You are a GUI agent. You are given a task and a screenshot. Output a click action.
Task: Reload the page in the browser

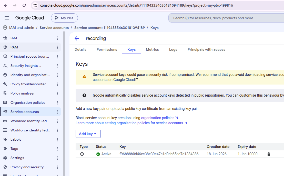(x=24, y=5)
